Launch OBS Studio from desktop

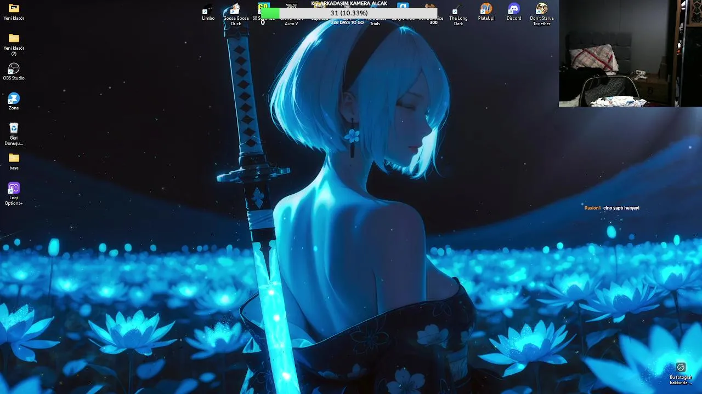point(14,72)
